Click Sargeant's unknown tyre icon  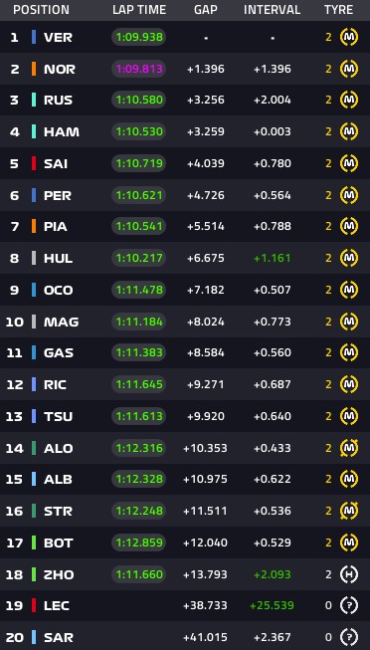coord(349,637)
